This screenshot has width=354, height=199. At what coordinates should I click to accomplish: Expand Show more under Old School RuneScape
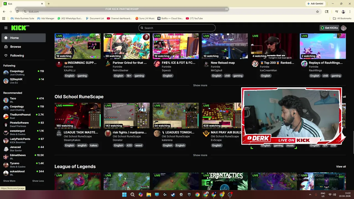(200, 155)
